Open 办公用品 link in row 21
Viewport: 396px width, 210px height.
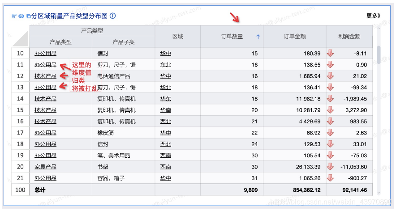click(45, 178)
